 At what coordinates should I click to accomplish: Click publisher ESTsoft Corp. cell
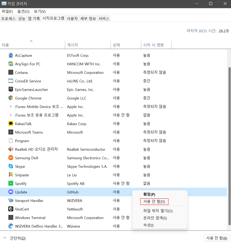pyautogui.click(x=78, y=56)
